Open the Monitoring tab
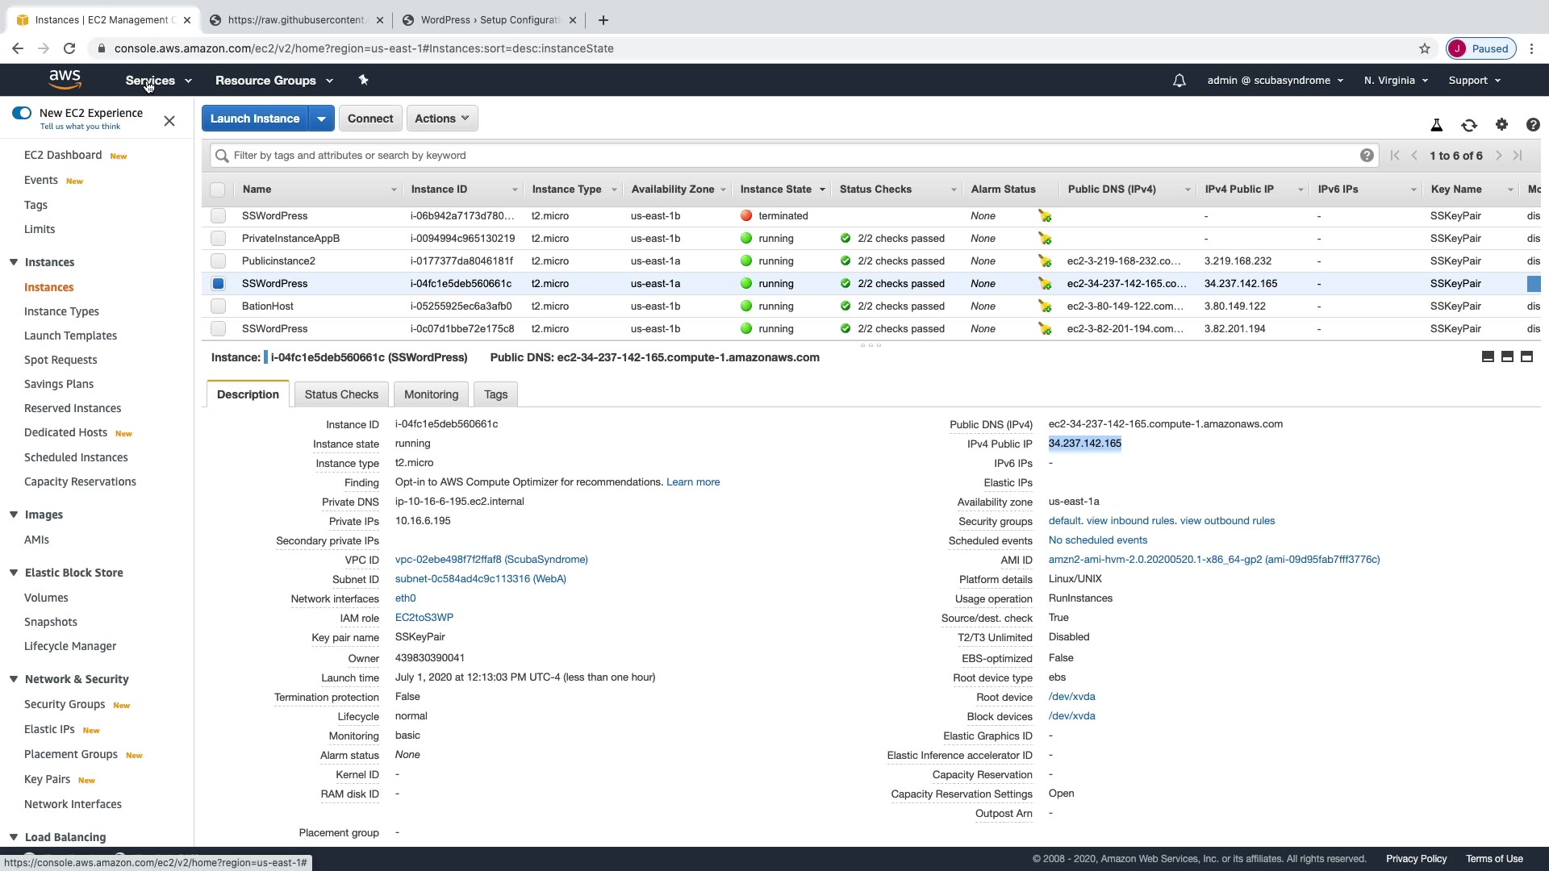The width and height of the screenshot is (1549, 871). (x=431, y=394)
